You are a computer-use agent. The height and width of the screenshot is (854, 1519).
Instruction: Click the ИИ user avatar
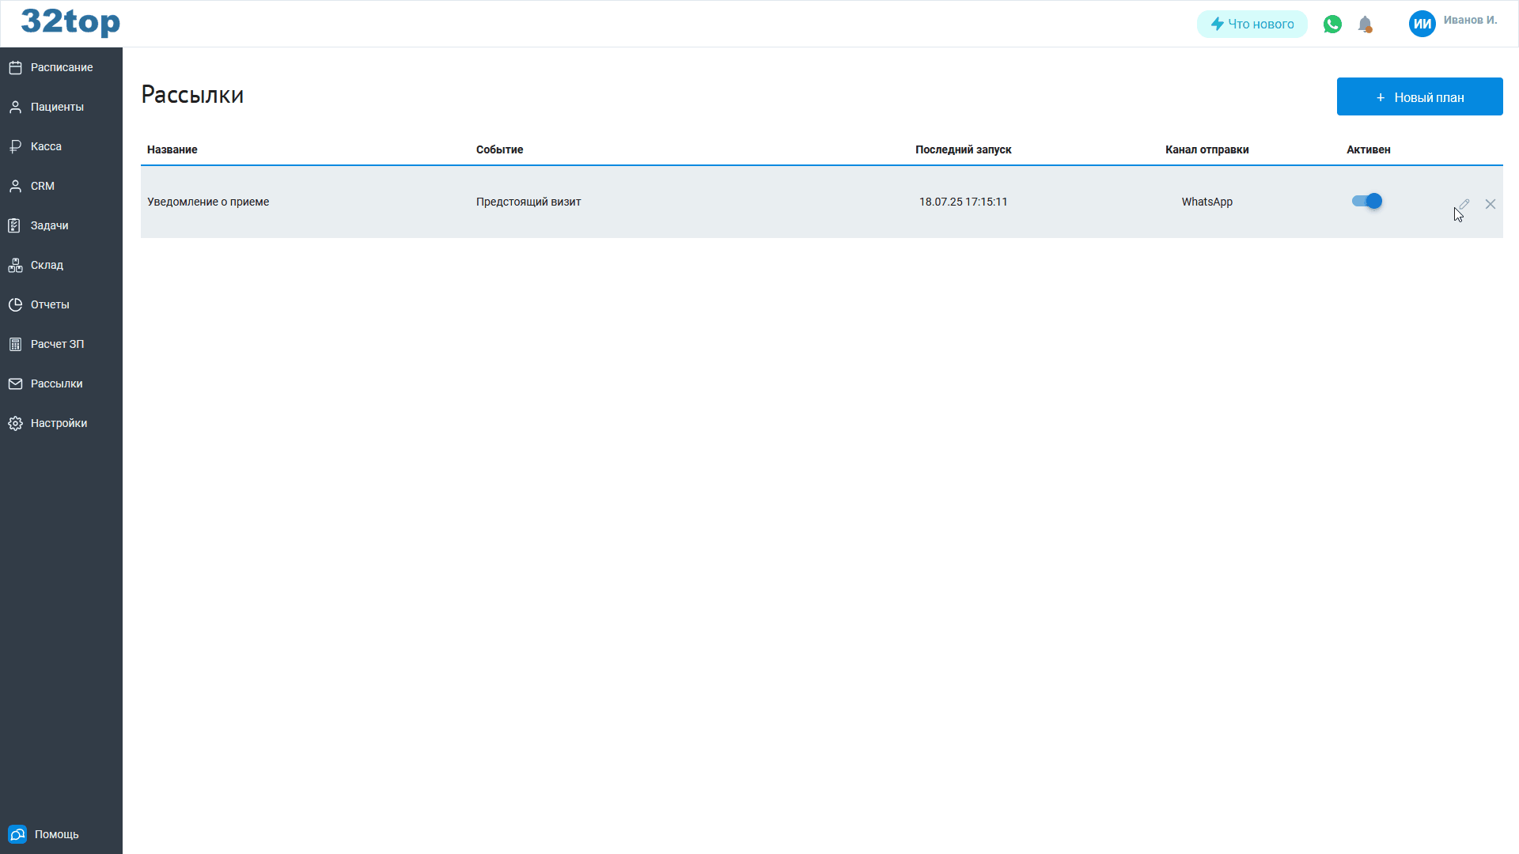click(x=1422, y=24)
